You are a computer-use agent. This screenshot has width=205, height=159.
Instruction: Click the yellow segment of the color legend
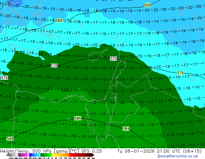pos(53,155)
